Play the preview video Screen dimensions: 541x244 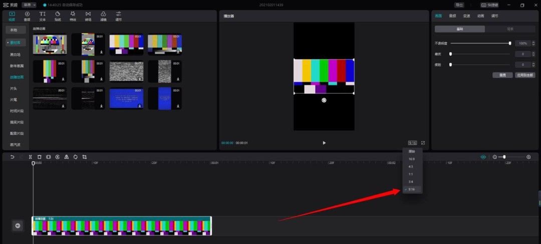tap(324, 142)
